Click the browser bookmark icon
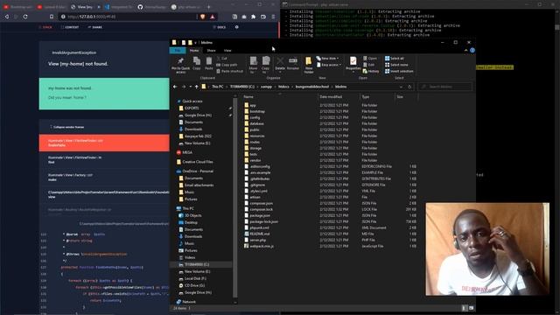The image size is (560, 315). click(52, 17)
